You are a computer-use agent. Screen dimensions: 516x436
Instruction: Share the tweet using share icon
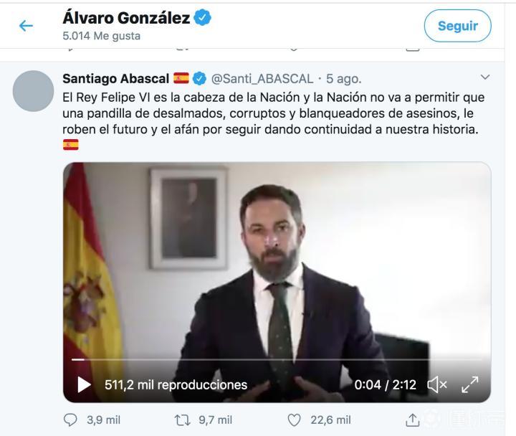[x=412, y=420]
